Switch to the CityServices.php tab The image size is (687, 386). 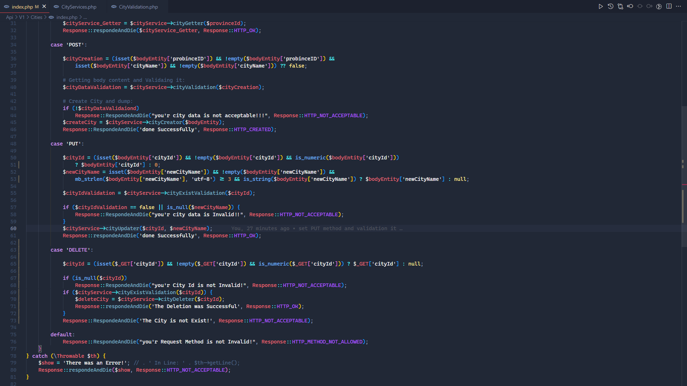pyautogui.click(x=79, y=7)
